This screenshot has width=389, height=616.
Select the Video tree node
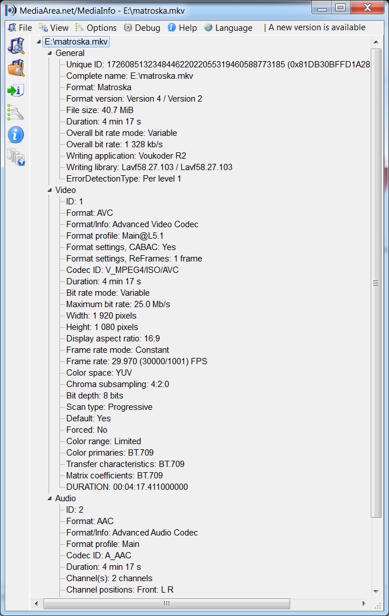point(66,190)
